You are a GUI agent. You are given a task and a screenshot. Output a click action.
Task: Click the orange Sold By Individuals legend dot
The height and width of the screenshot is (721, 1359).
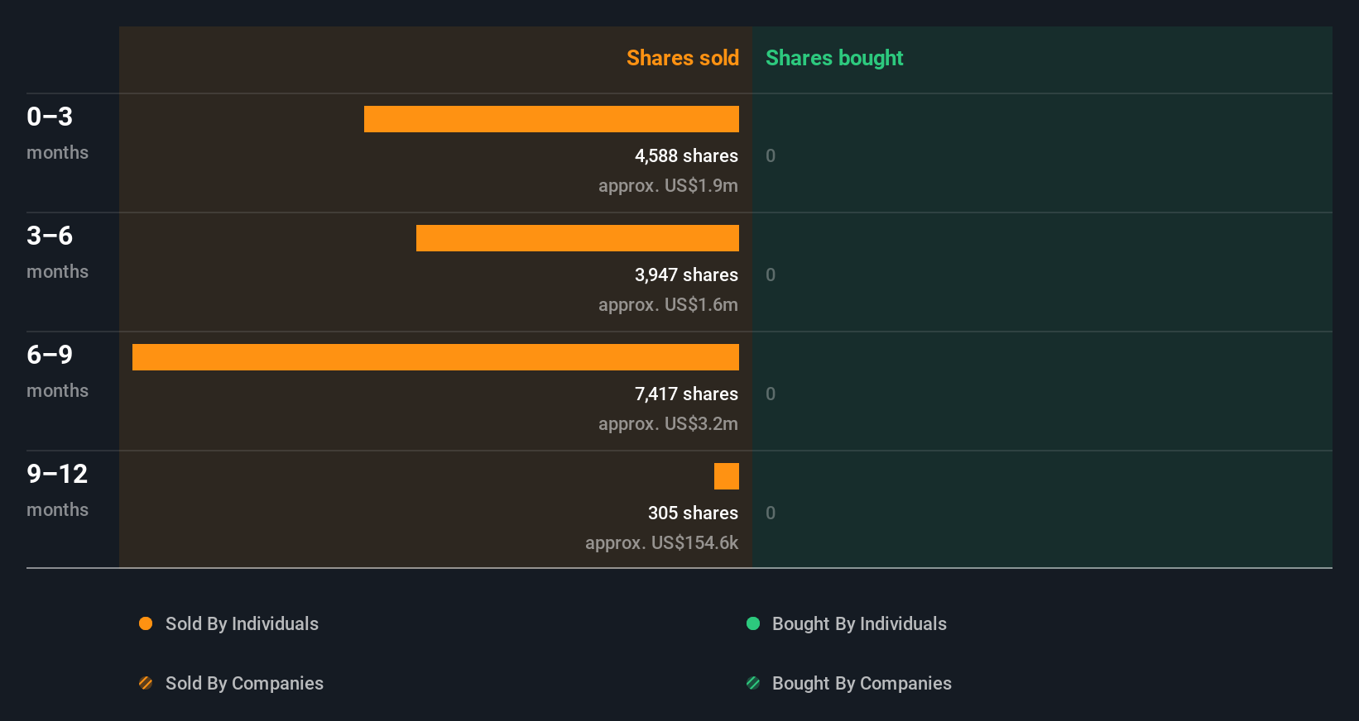pyautogui.click(x=146, y=623)
